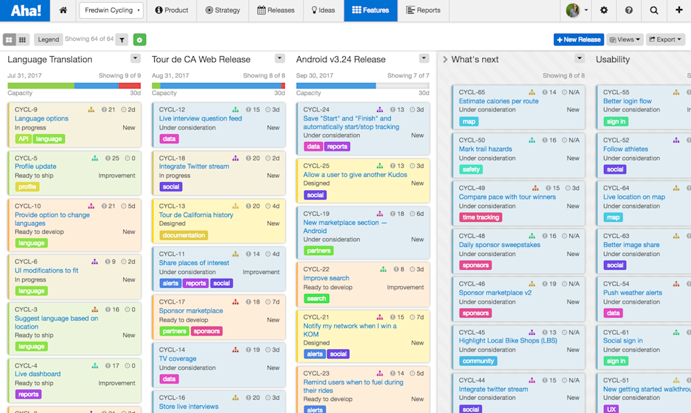Select the Strategy menu item
691x413 pixels.
point(223,10)
